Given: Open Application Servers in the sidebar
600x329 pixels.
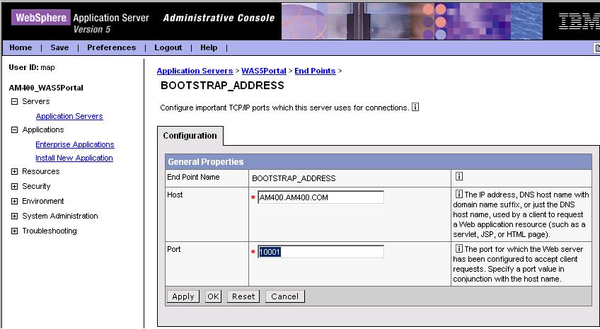Looking at the screenshot, I should 69,116.
